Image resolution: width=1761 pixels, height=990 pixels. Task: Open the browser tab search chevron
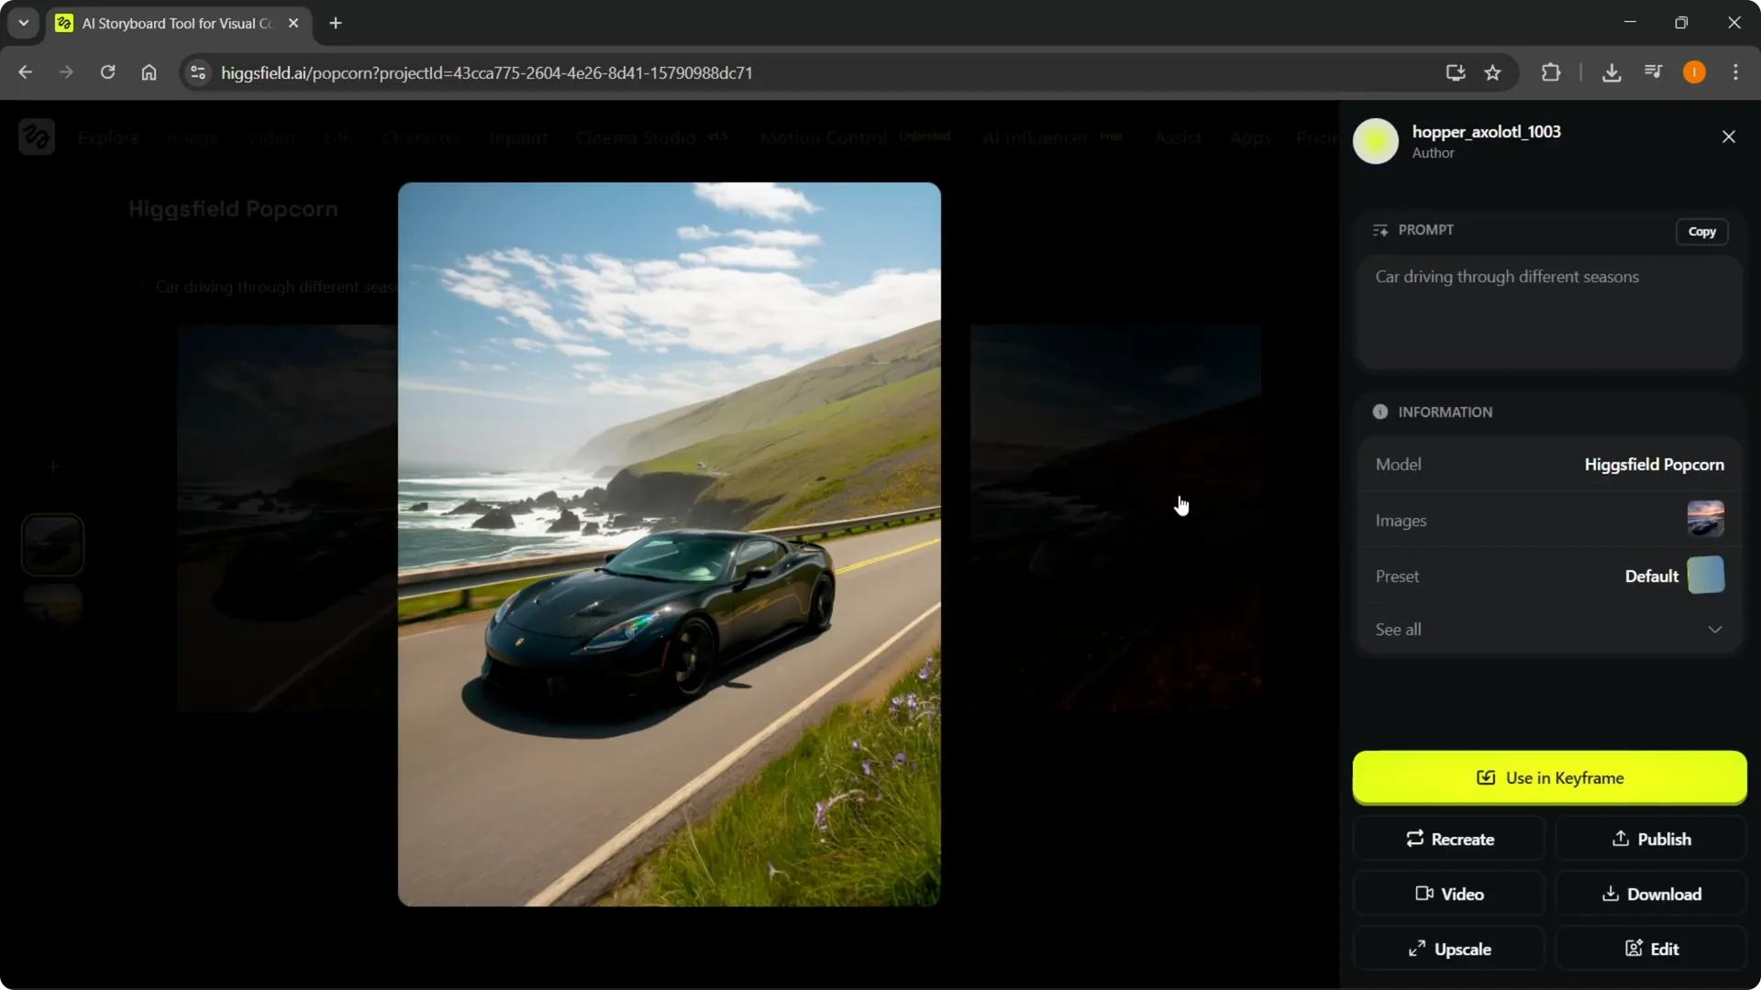[x=23, y=23]
